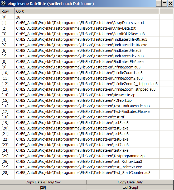Select the ArrayData-save.txt row

80,23
